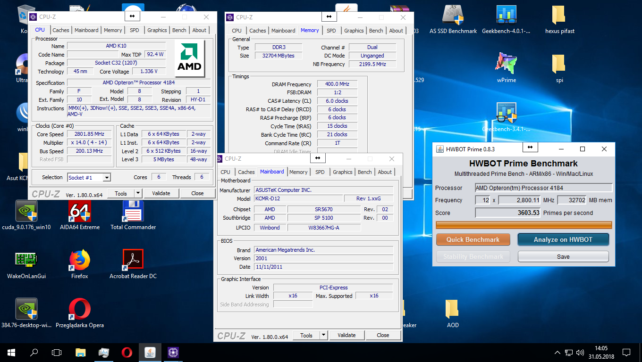The image size is (642, 362).
Task: Click the AMD logo in CPU-Z
Action: pos(189,59)
